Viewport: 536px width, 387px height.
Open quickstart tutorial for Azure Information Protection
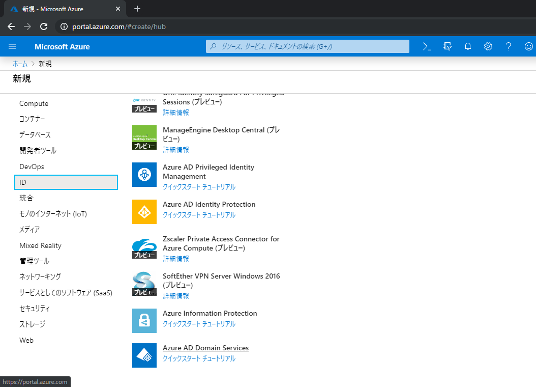coord(199,324)
